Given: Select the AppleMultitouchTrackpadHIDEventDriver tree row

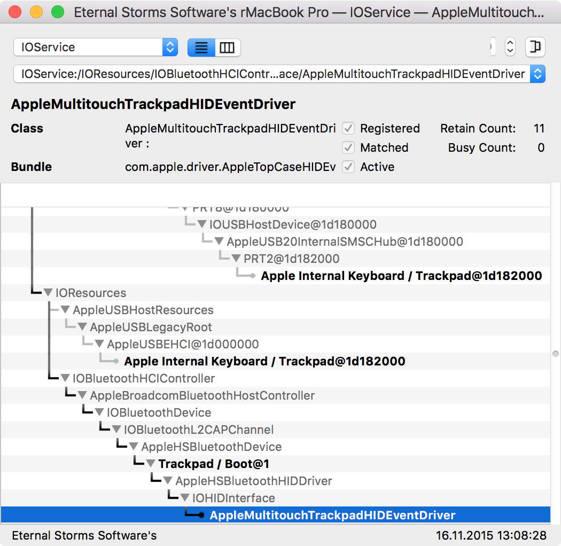Looking at the screenshot, I should (276, 515).
